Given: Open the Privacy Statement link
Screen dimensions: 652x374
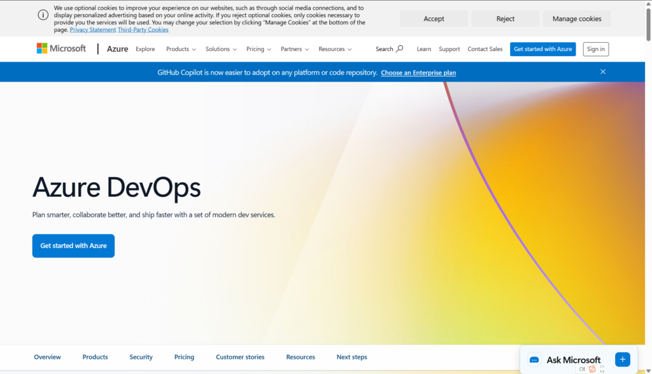Looking at the screenshot, I should (x=93, y=29).
